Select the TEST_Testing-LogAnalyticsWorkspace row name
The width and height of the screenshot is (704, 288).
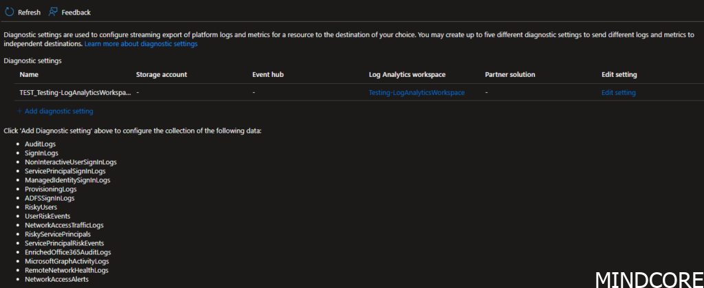[x=75, y=92]
